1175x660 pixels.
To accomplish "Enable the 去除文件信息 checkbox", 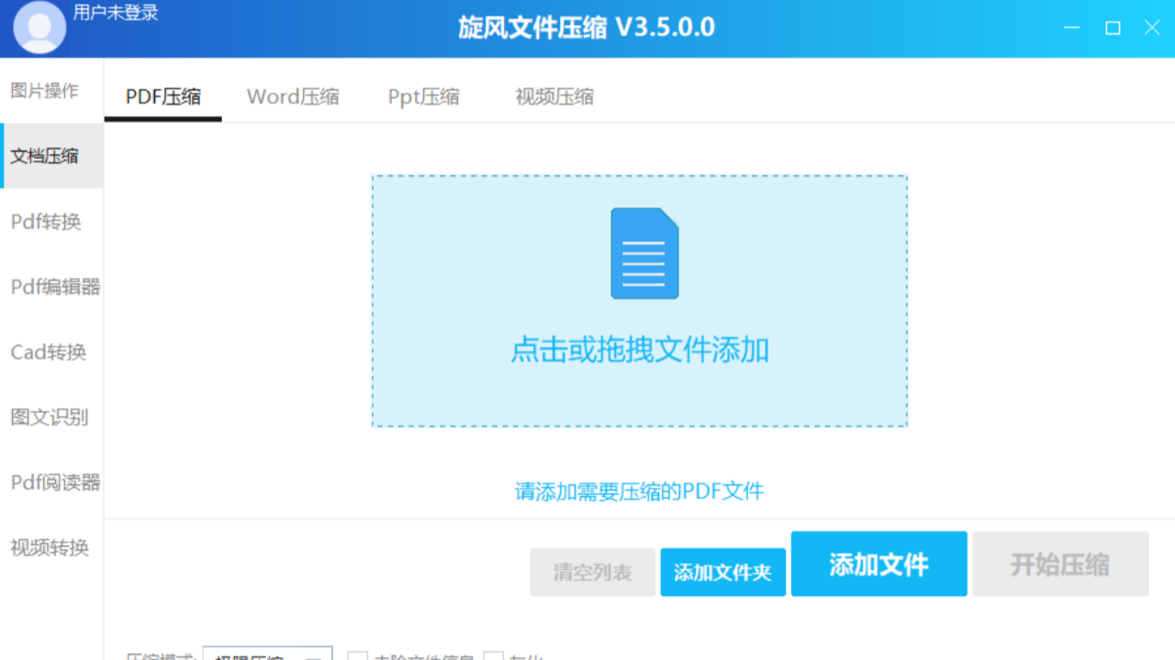I will click(x=358, y=656).
